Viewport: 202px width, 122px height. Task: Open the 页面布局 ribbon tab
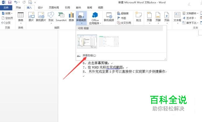pos(54,7)
